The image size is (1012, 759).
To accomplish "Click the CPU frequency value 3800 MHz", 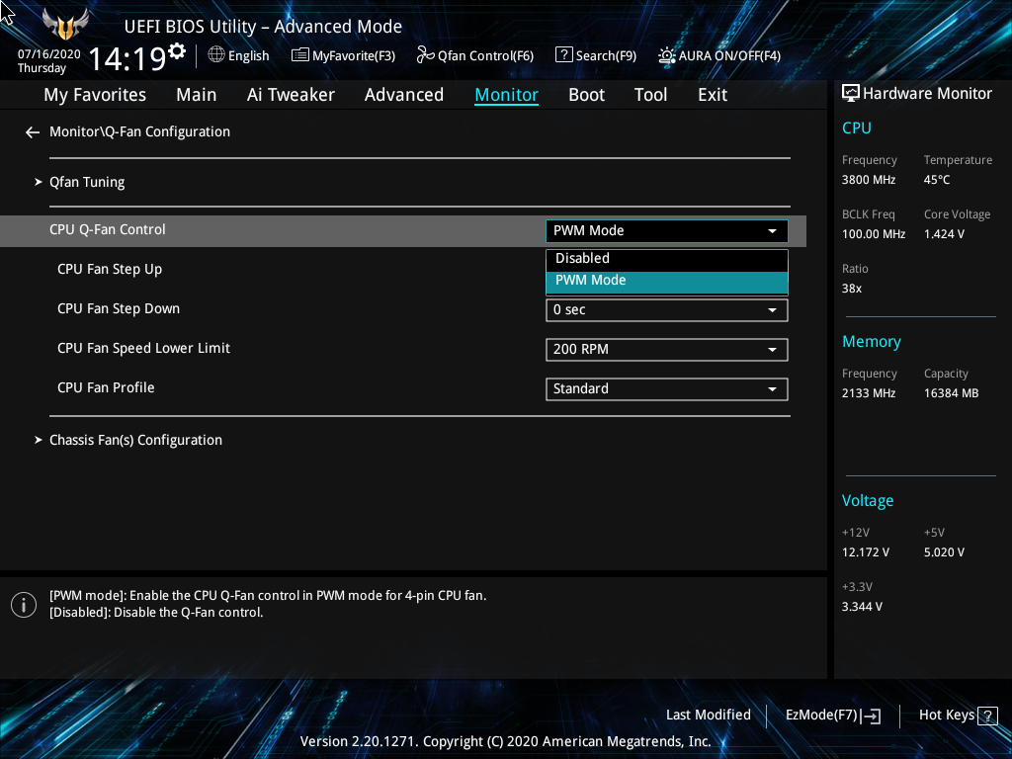I will (869, 180).
